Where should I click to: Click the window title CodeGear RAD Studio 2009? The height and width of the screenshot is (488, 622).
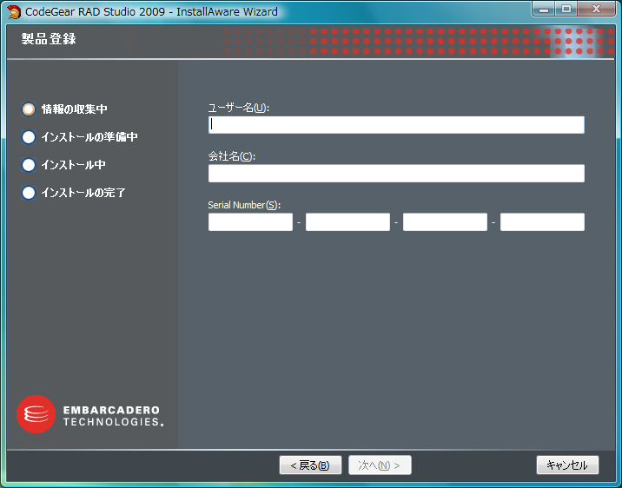click(x=96, y=12)
